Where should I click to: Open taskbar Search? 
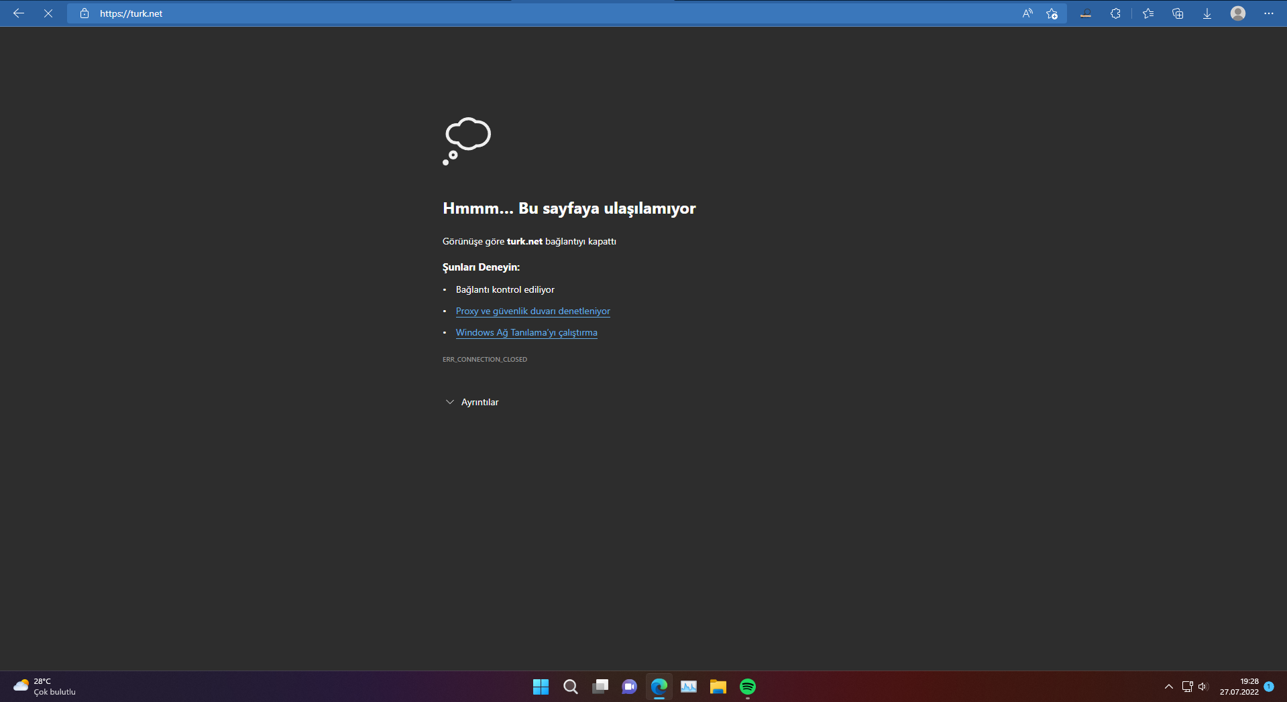pyautogui.click(x=570, y=687)
